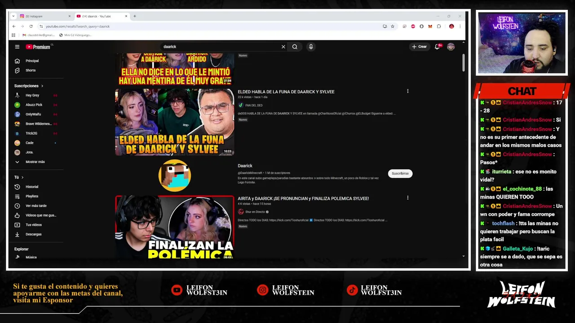575x323 pixels.
Task: Open options for ELDED HABLA video
Action: (407, 91)
